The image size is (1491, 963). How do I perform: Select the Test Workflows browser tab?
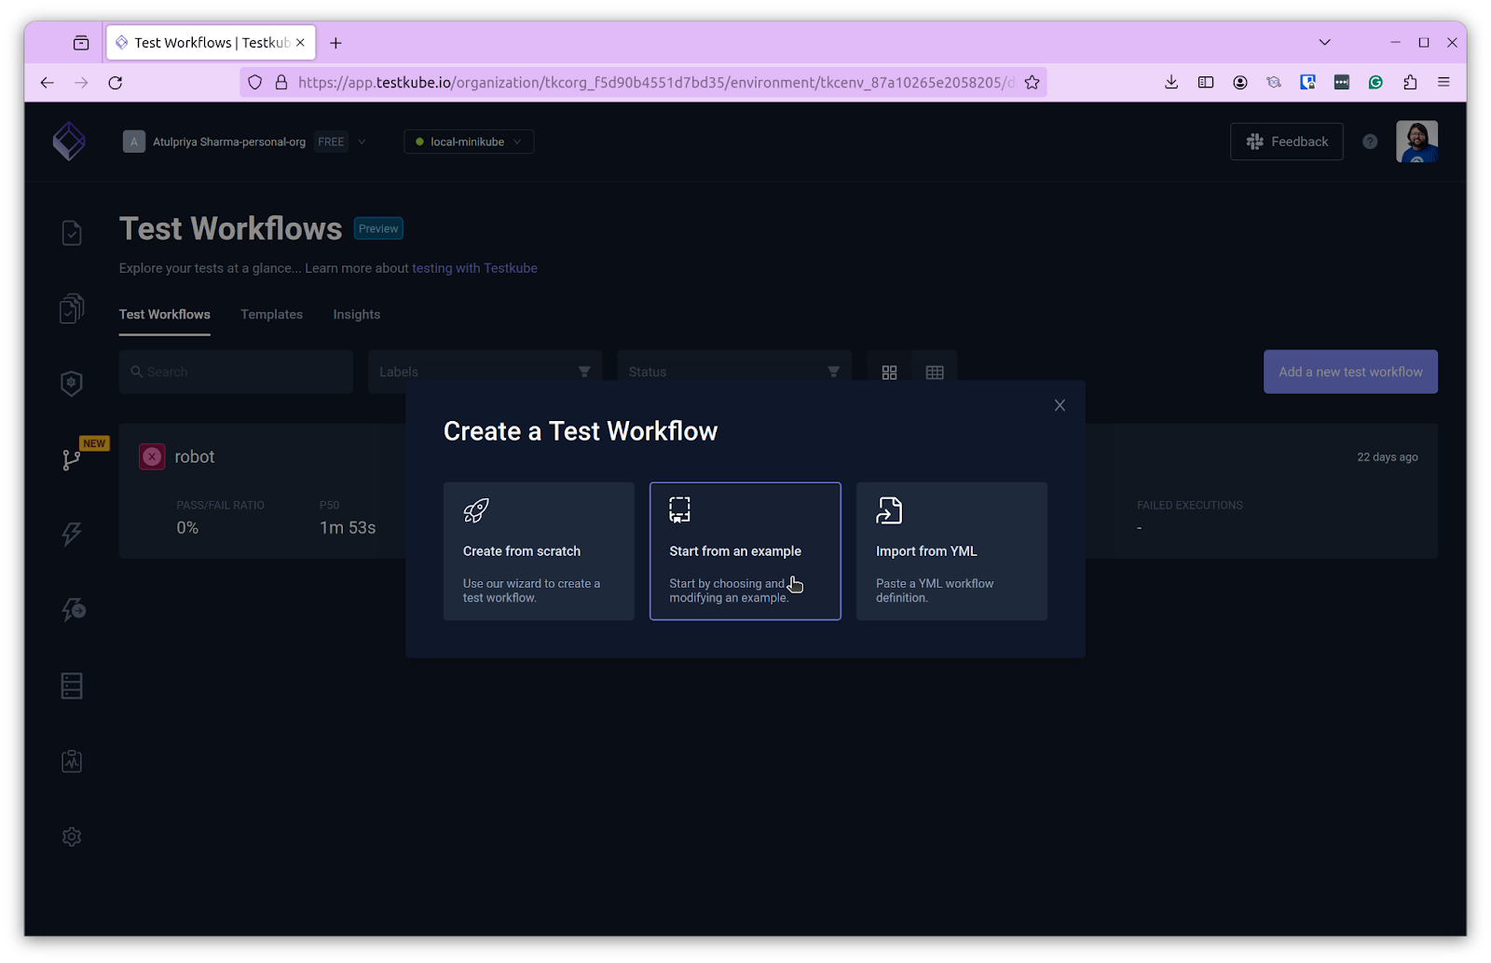tap(211, 43)
